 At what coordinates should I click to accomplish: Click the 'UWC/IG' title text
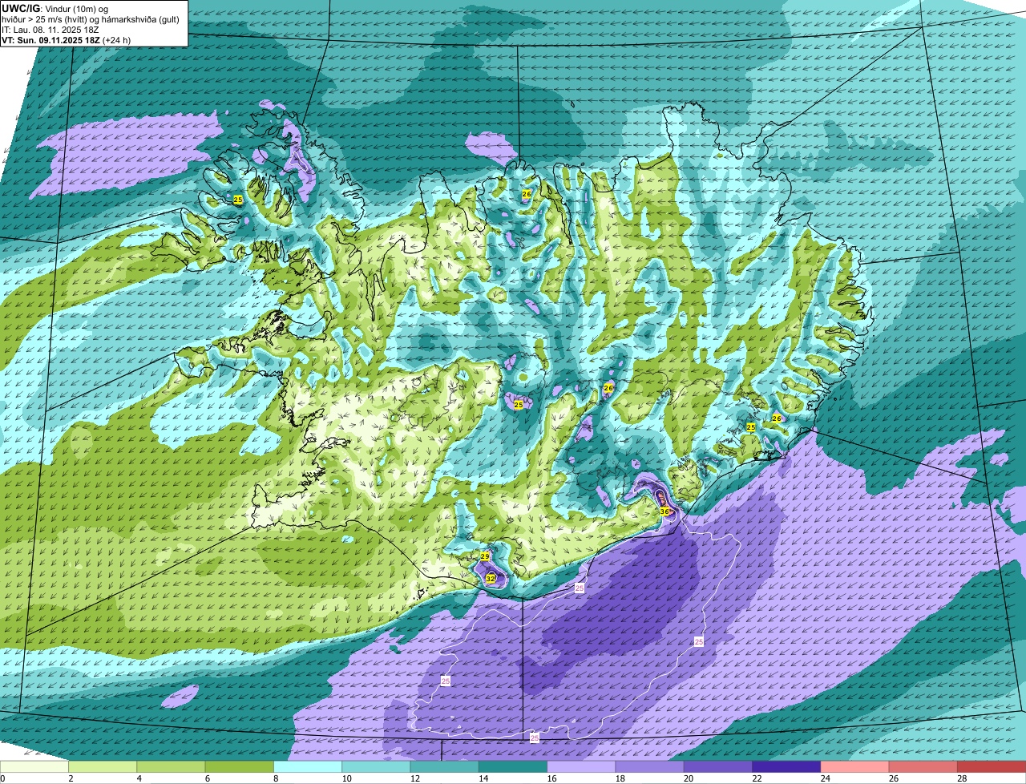click(x=21, y=8)
